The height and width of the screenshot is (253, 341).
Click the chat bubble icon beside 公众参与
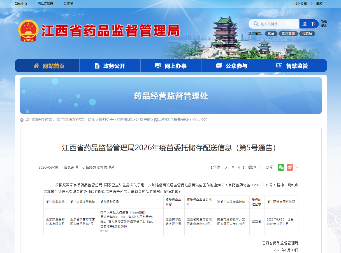coord(219,66)
